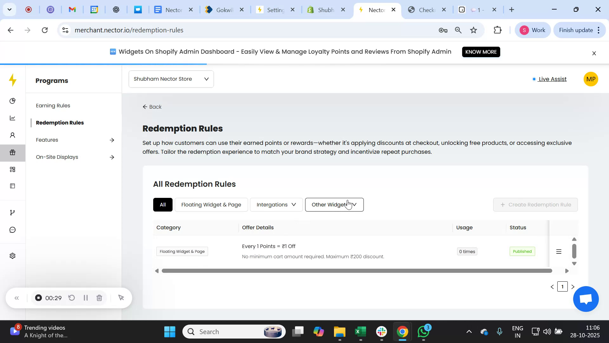Select the Floating Widget & Page filter

pos(211,205)
